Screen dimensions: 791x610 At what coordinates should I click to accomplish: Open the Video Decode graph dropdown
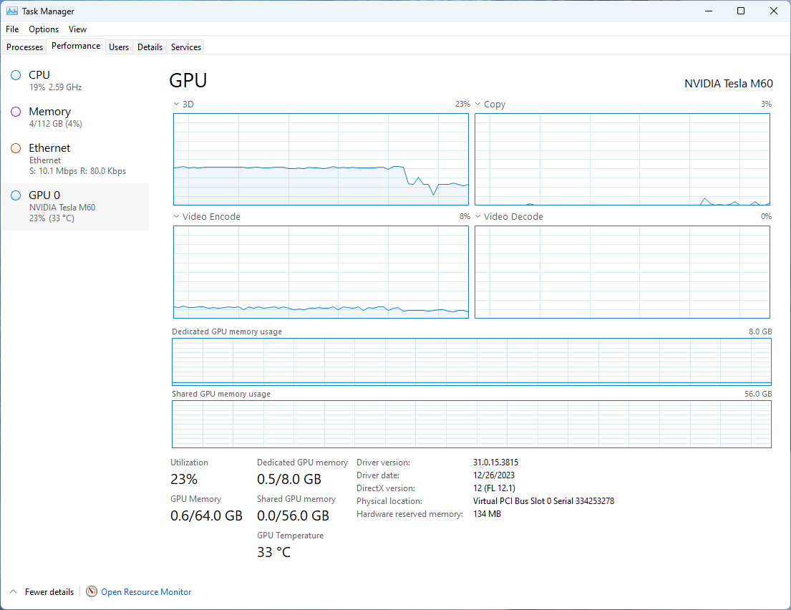pos(478,217)
